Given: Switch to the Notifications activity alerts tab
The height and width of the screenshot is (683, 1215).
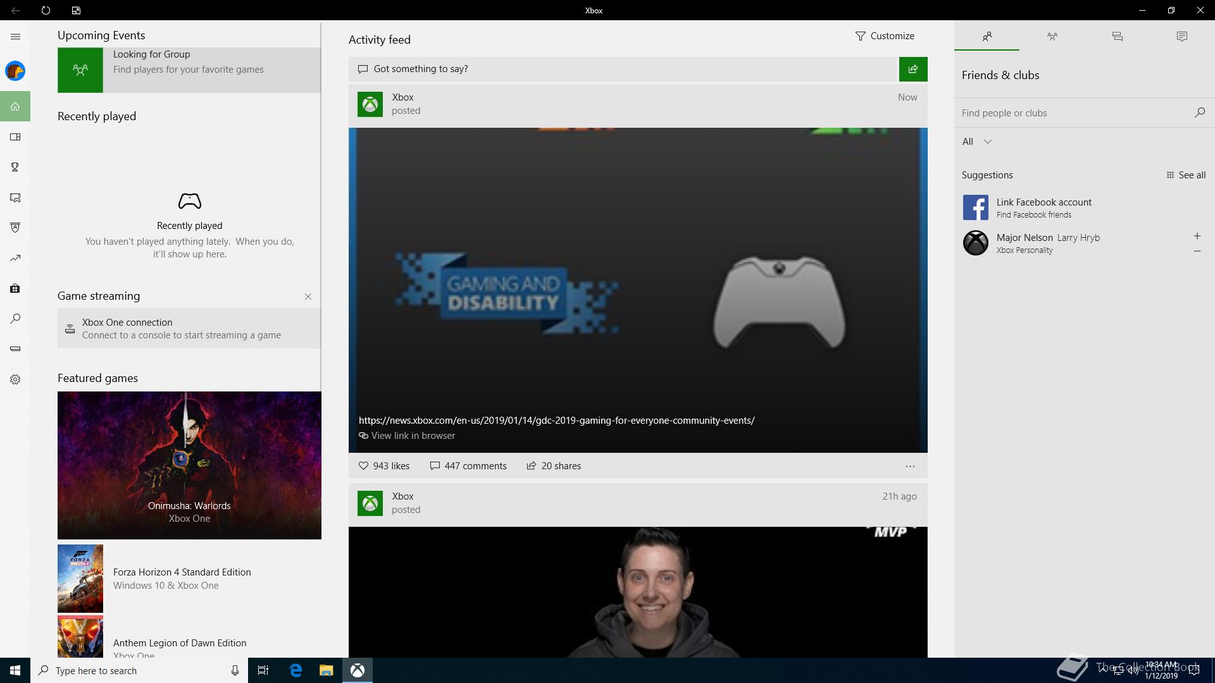Looking at the screenshot, I should pyautogui.click(x=1182, y=37).
